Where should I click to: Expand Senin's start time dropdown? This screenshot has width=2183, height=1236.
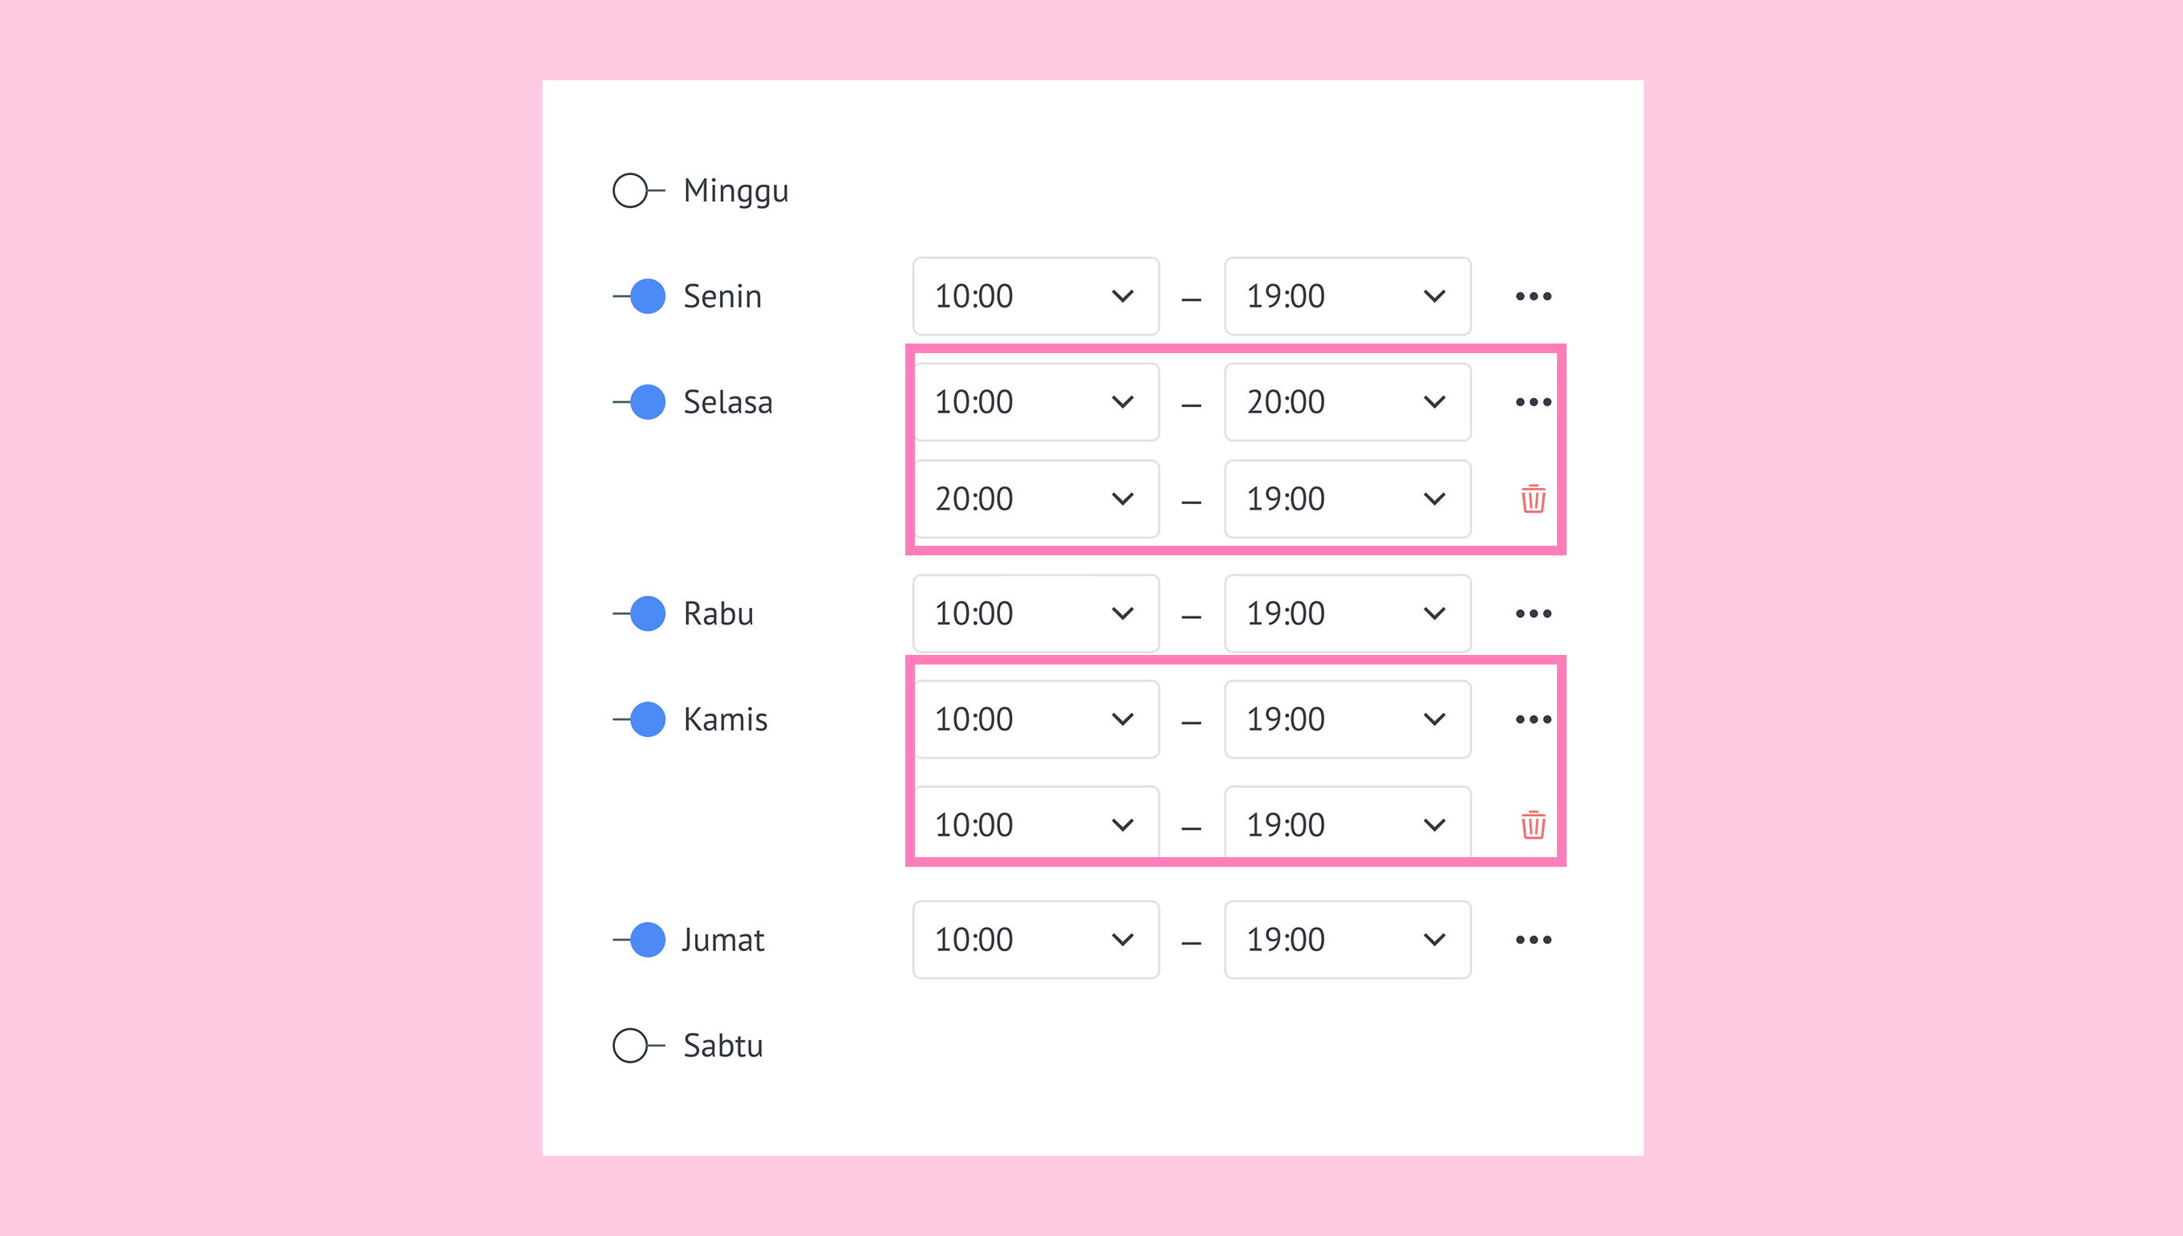point(1035,296)
